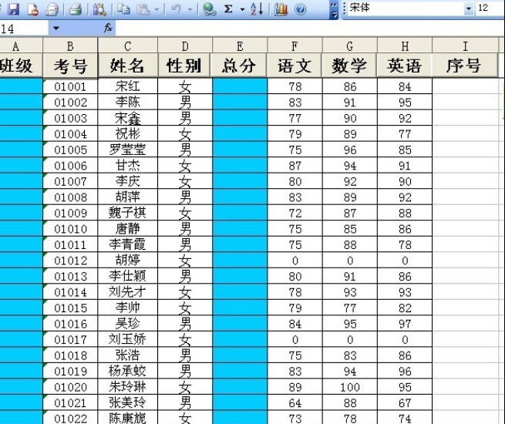Click the 语文 header cell
Image resolution: width=505 pixels, height=424 pixels.
(x=295, y=66)
